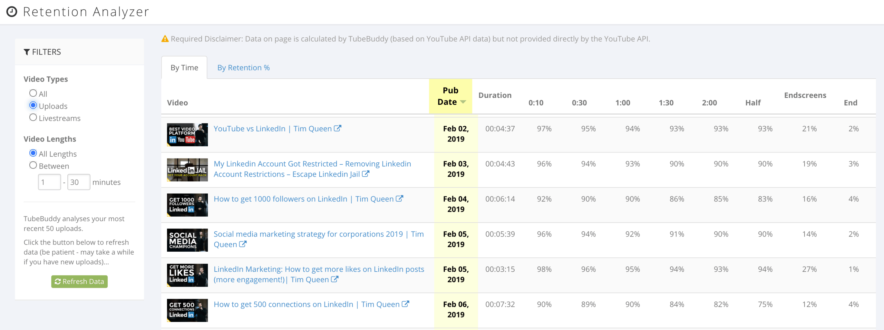Click the 75% Half retention value
The image size is (884, 330).
765,304
